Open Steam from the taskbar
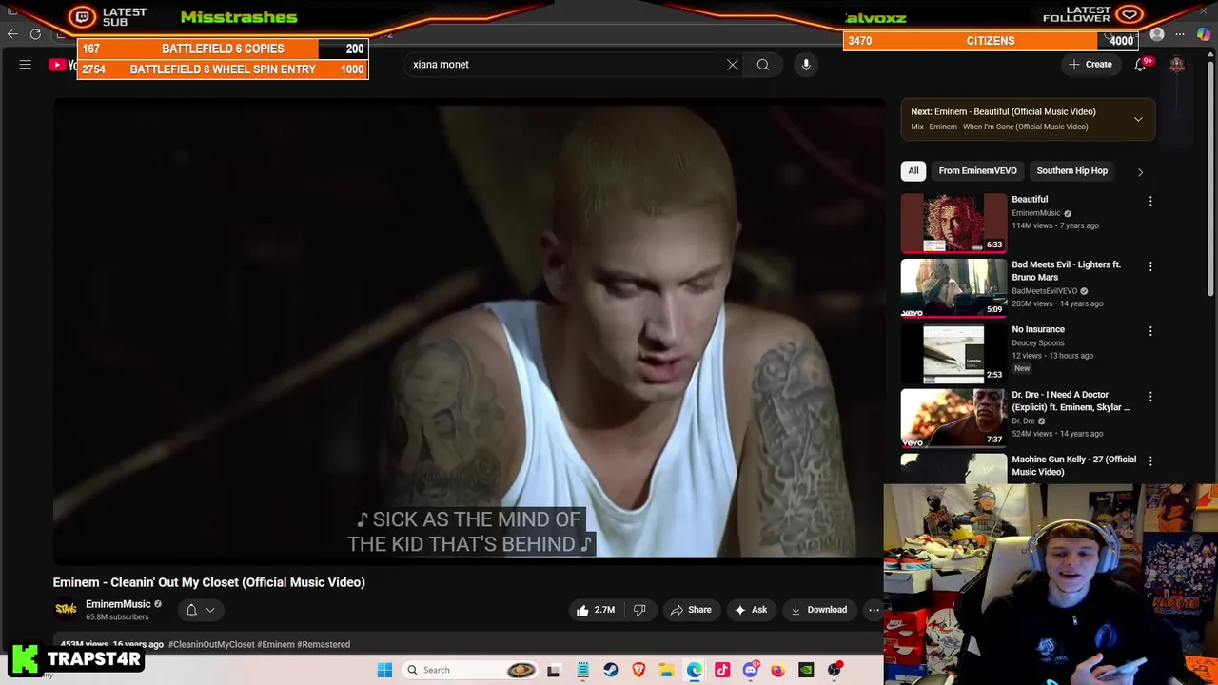The width and height of the screenshot is (1218, 685). tap(611, 670)
